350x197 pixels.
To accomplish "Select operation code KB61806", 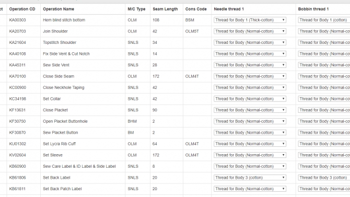I will [17, 178].
